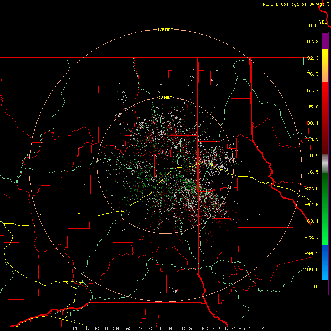Screen dimensions: 331x331
Task: Click the -94.2 scale value
Action: click(312, 253)
